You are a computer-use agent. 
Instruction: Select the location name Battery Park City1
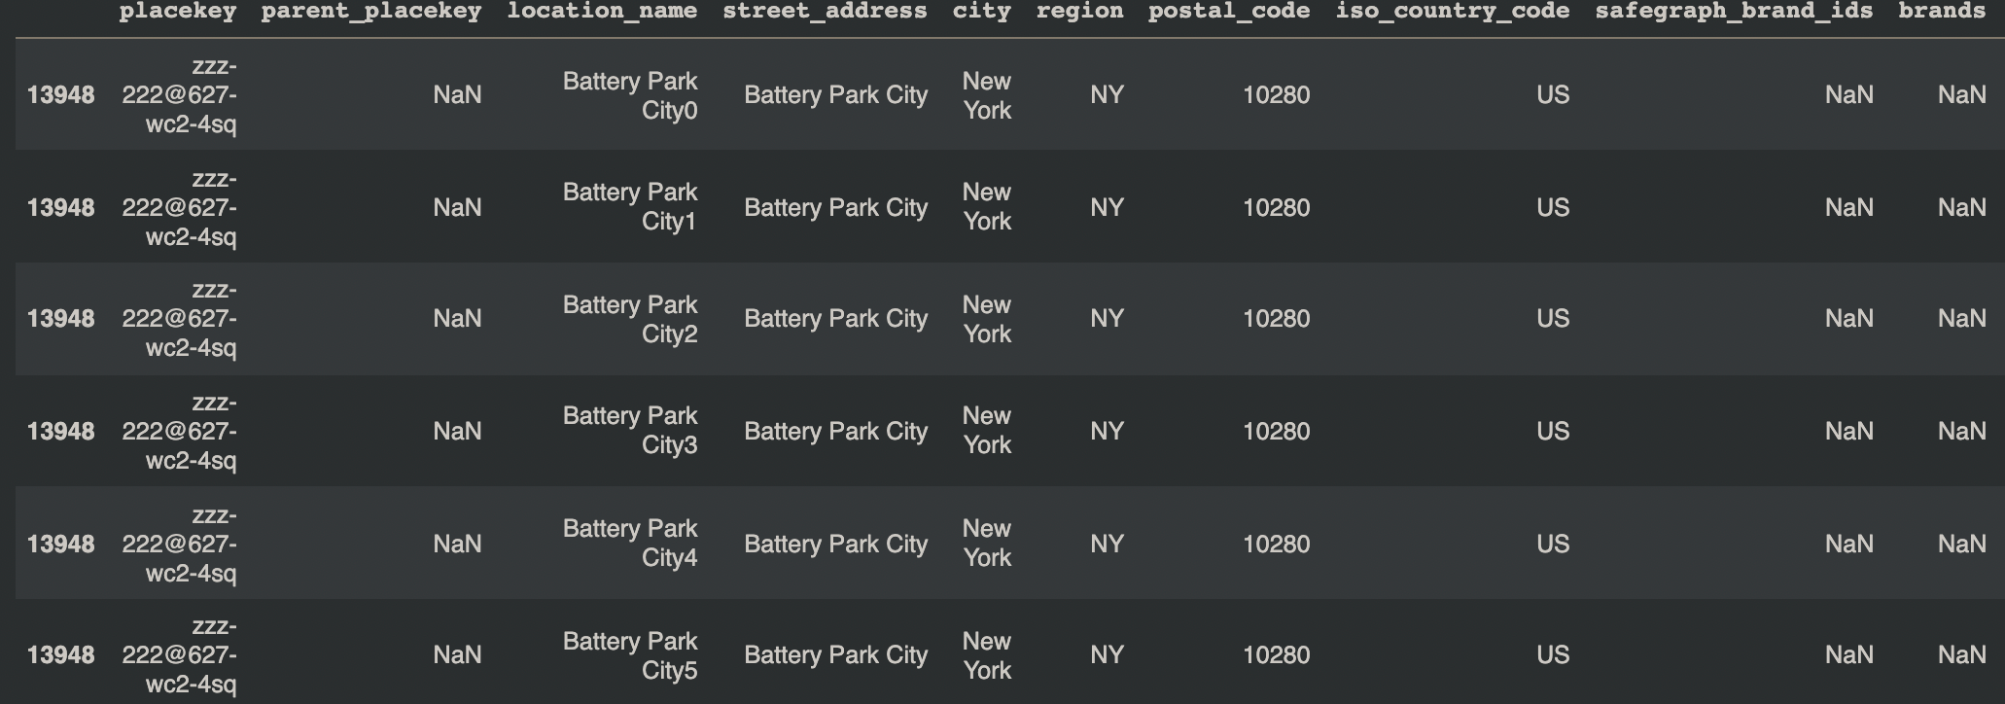(x=630, y=207)
